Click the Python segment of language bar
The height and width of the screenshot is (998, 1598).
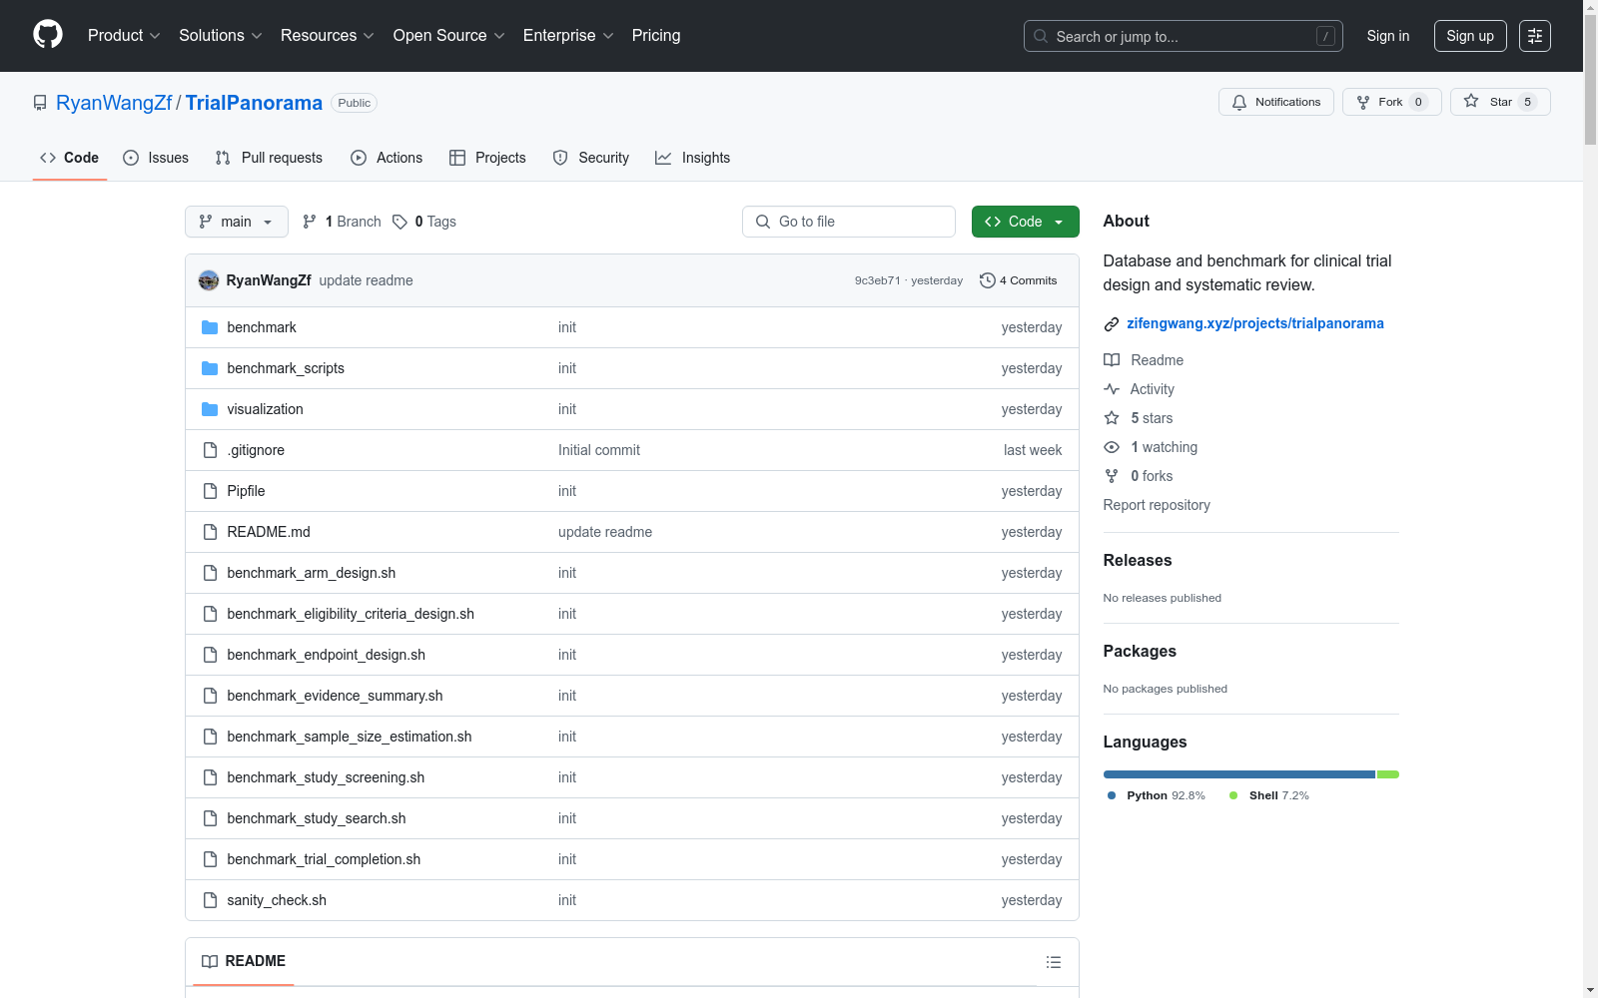(1239, 774)
